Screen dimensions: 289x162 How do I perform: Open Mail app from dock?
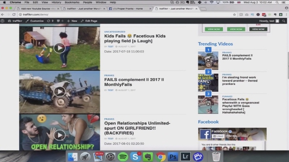(98, 157)
